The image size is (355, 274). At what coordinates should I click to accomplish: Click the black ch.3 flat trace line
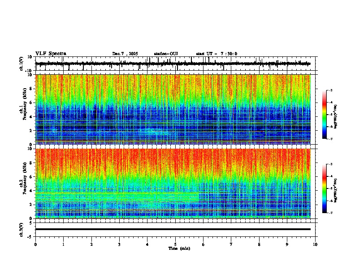173,229
